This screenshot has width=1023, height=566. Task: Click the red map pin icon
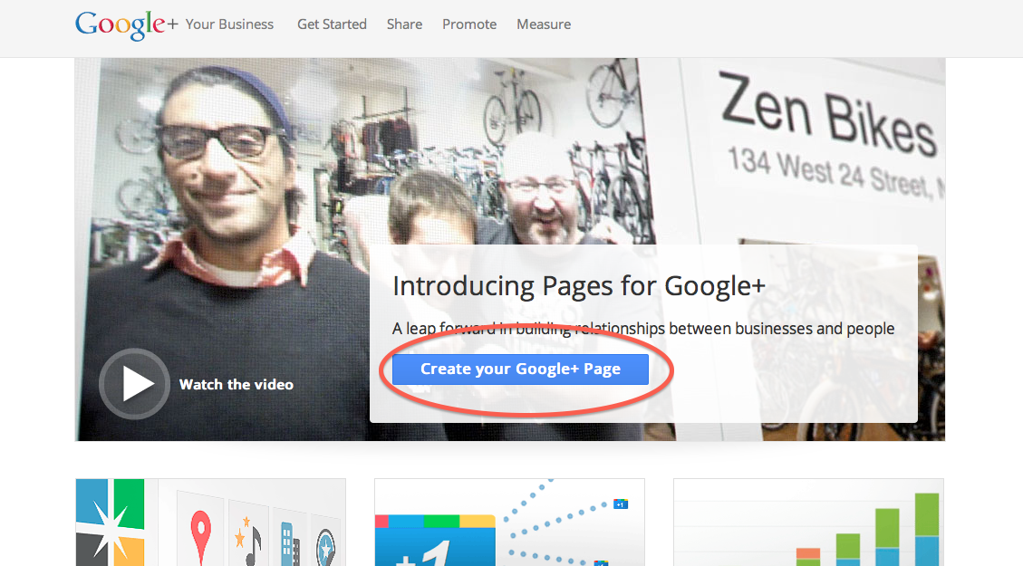(x=200, y=532)
